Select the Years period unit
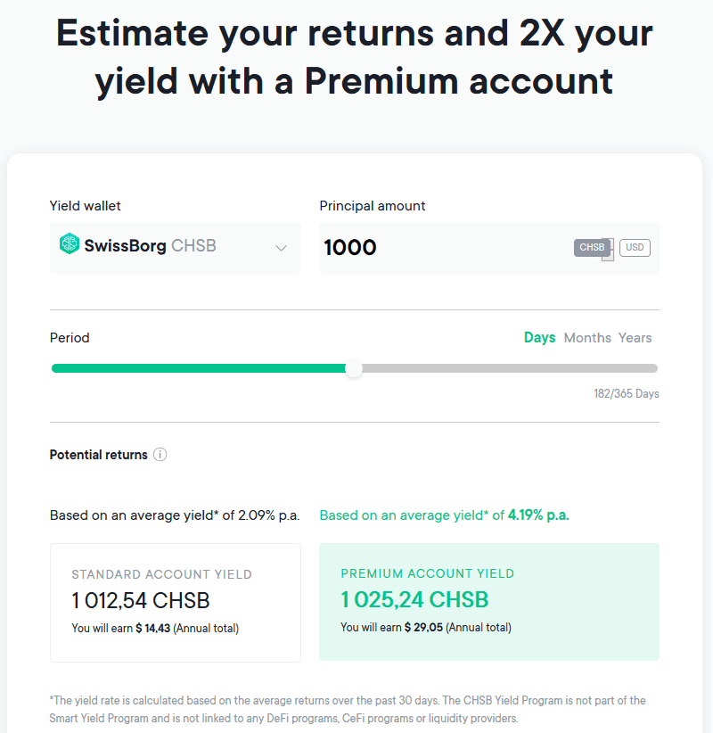Image resolution: width=713 pixels, height=733 pixels. pyautogui.click(x=635, y=337)
